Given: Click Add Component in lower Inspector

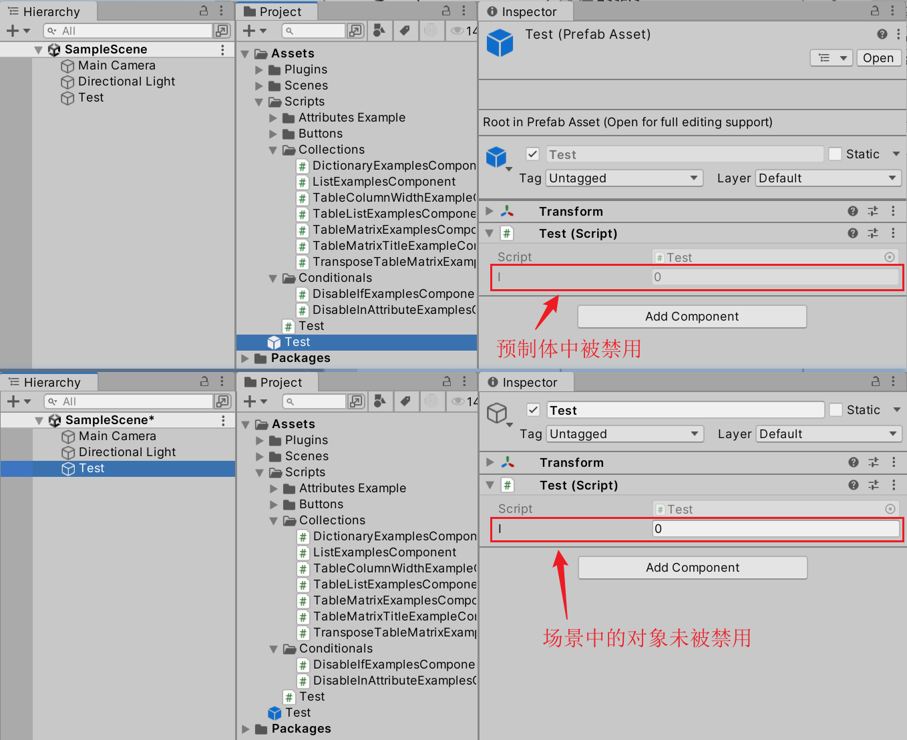Looking at the screenshot, I should coord(693,568).
